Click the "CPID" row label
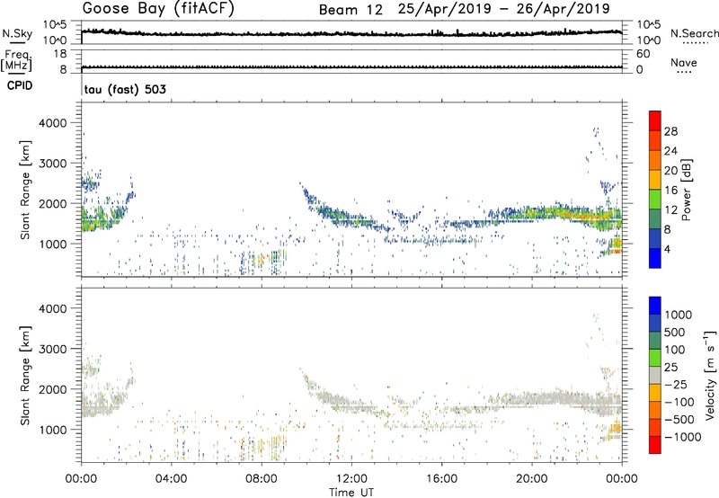Screen dimensions: 719x498 [x=20, y=85]
